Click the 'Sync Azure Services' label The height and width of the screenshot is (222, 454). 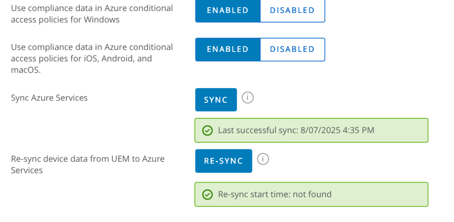click(x=49, y=98)
